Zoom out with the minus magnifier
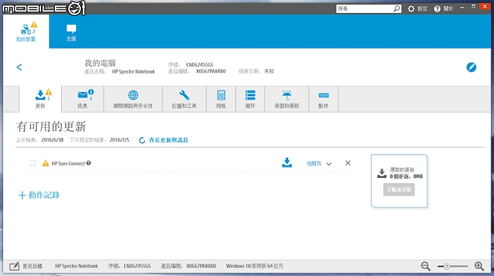Viewport: 494px width, 276px height. click(x=425, y=266)
